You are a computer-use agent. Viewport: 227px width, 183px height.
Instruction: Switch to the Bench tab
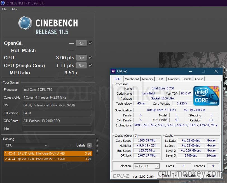(x=187, y=79)
